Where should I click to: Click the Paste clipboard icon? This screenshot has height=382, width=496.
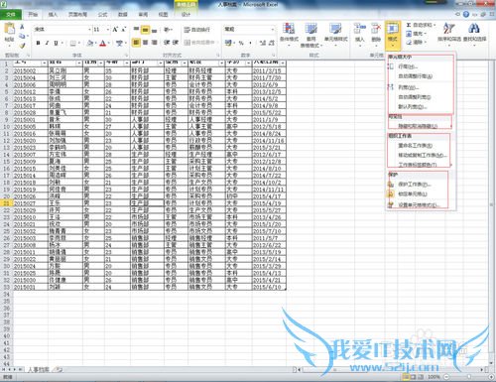click(9, 29)
